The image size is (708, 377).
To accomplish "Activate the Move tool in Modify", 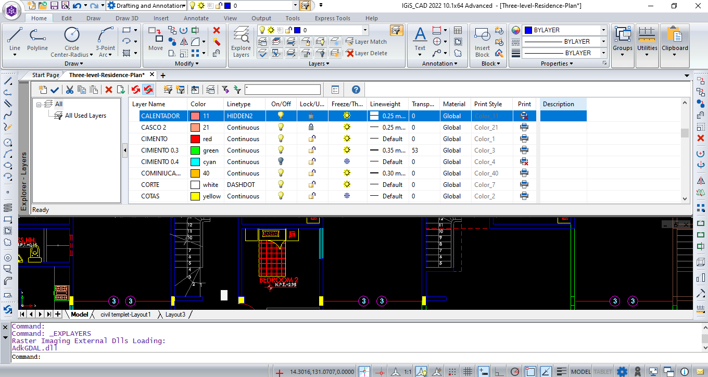I will pos(155,39).
